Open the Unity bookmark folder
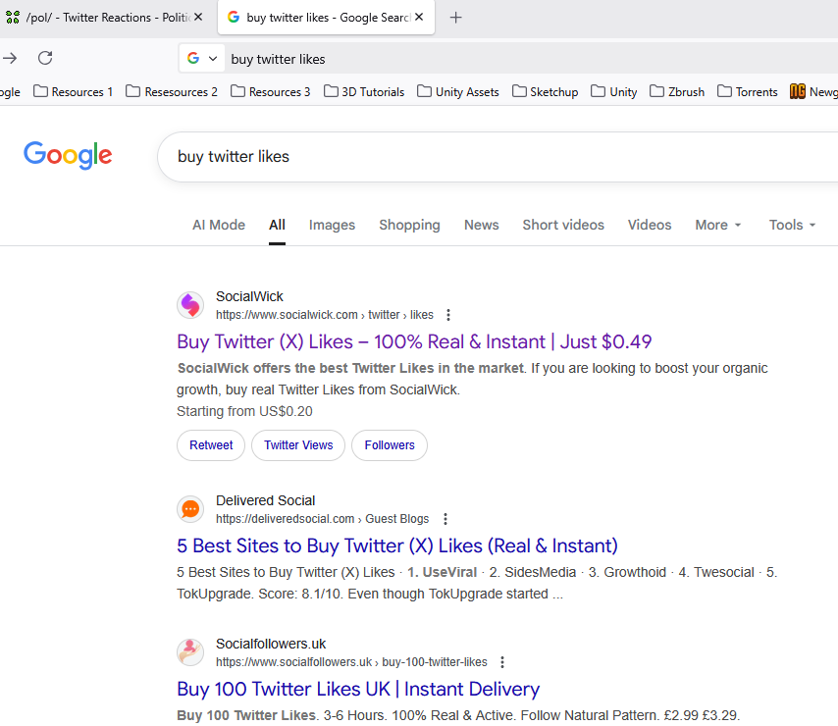This screenshot has height=726, width=838. coord(614,92)
